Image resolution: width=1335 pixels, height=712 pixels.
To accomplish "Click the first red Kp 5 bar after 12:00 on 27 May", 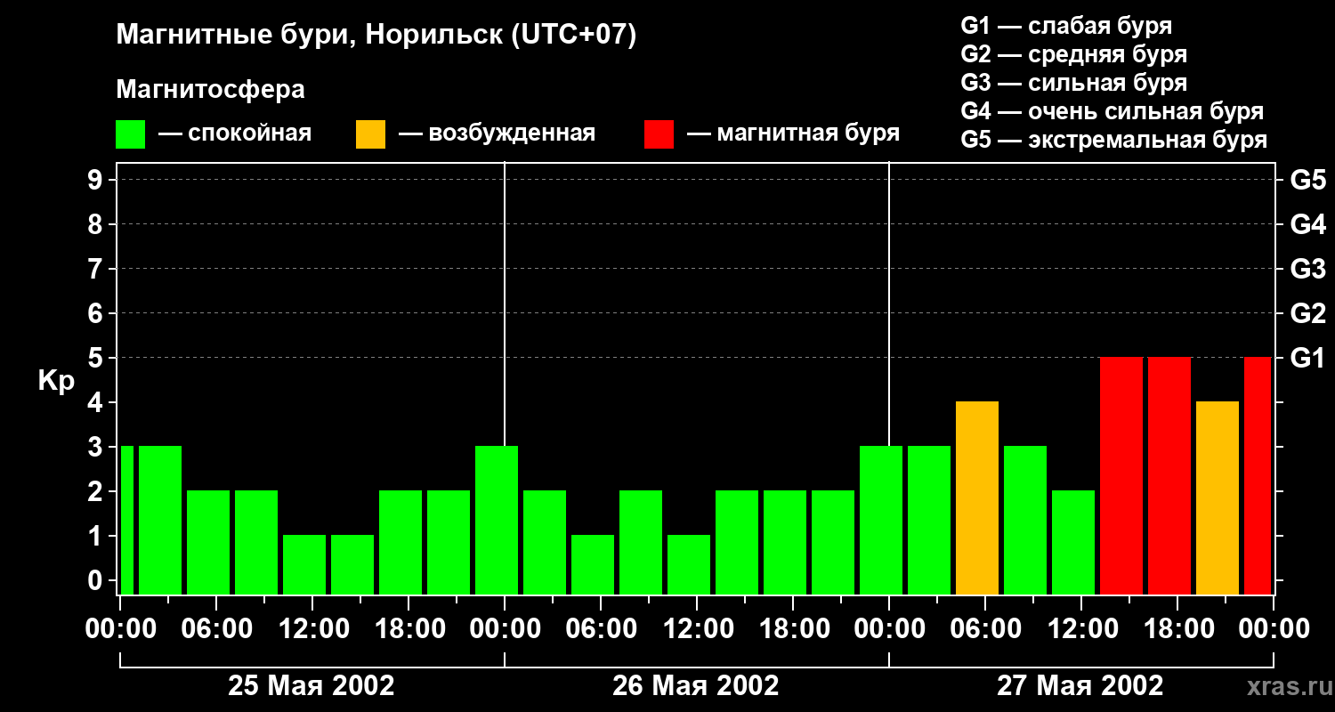I will (1121, 475).
